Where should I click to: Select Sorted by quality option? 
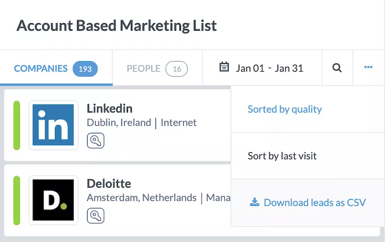tap(284, 109)
